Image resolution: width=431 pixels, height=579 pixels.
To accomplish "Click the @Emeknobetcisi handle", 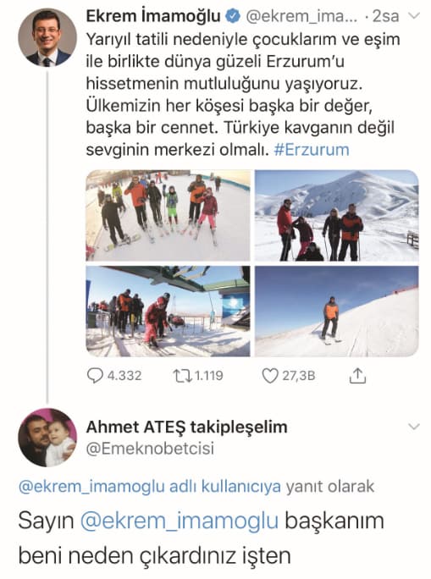I will (151, 449).
